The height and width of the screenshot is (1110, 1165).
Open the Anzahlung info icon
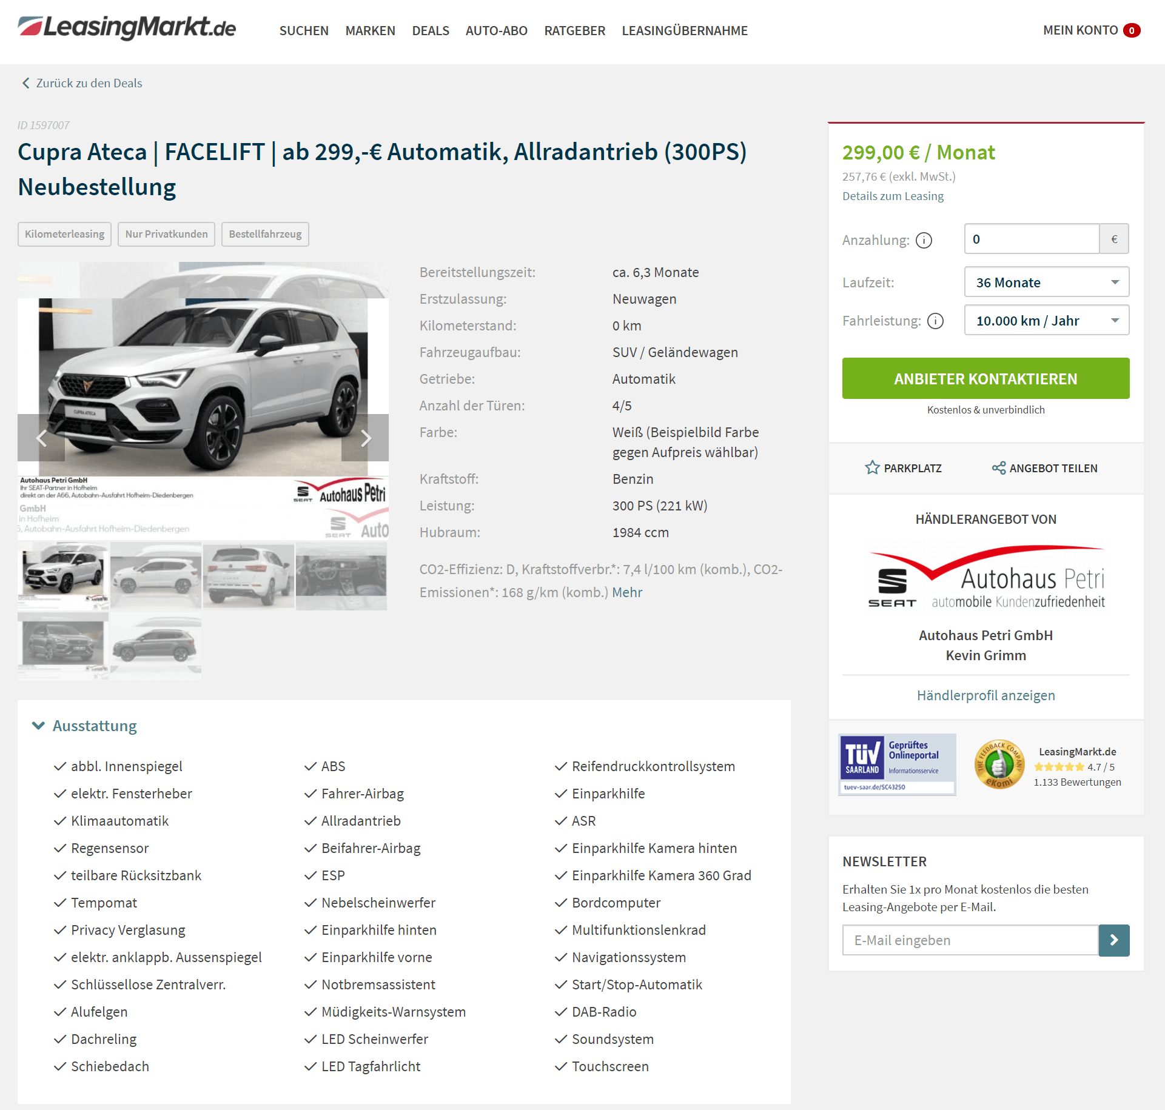(x=924, y=241)
